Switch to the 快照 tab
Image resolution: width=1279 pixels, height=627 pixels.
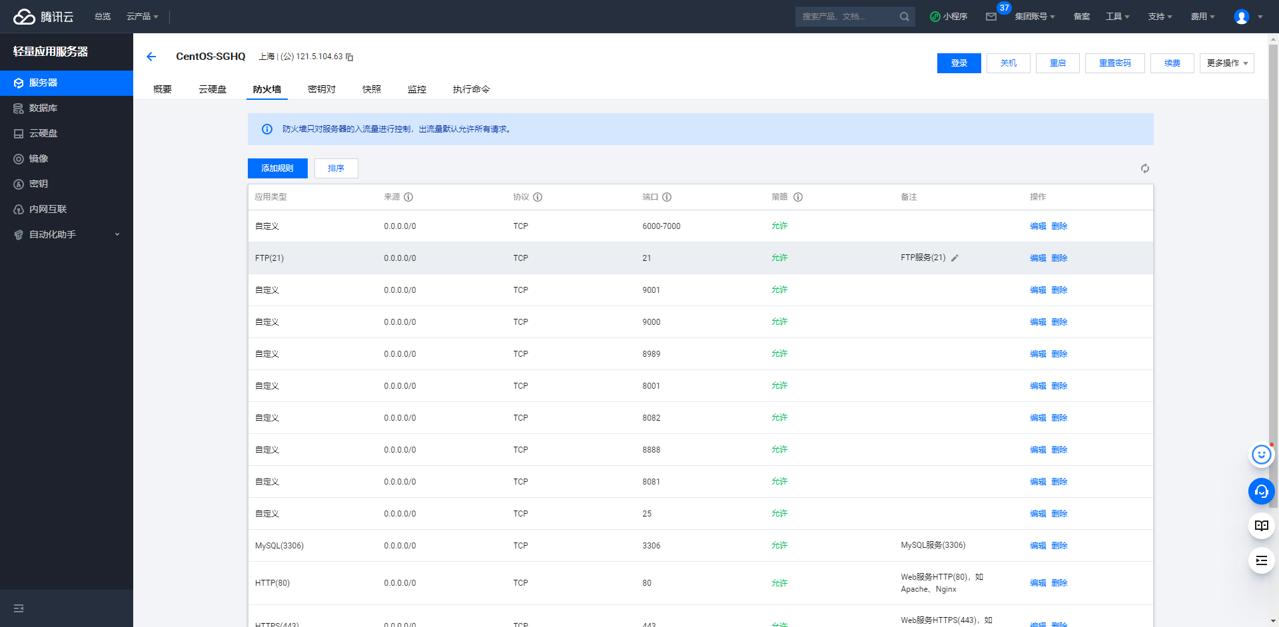372,89
